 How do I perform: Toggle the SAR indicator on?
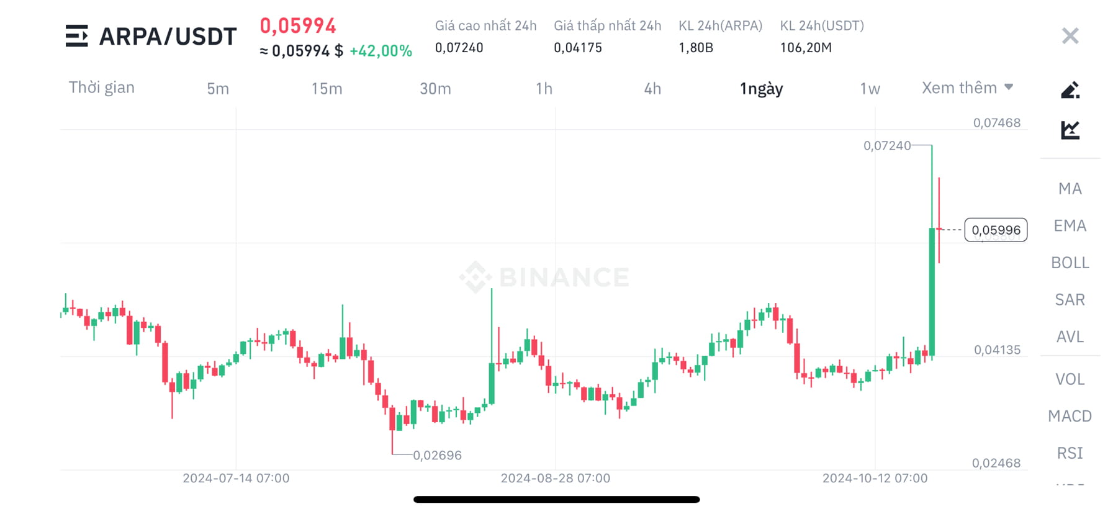coord(1069,300)
